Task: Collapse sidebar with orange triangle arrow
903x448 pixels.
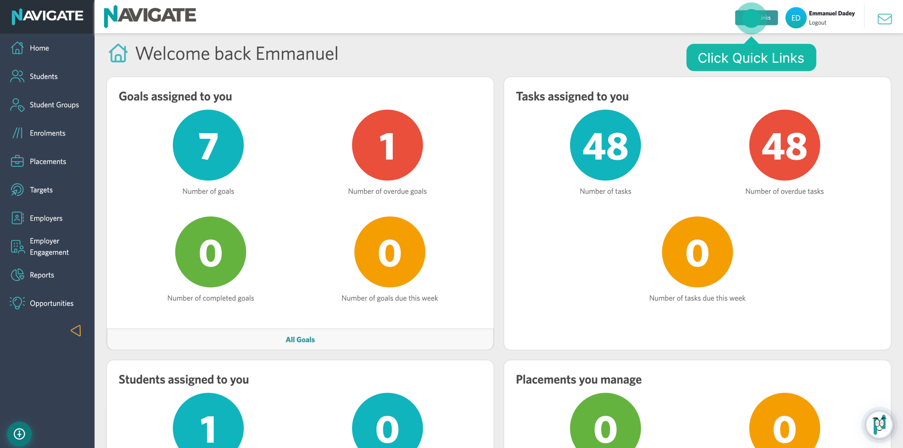Action: 76,331
